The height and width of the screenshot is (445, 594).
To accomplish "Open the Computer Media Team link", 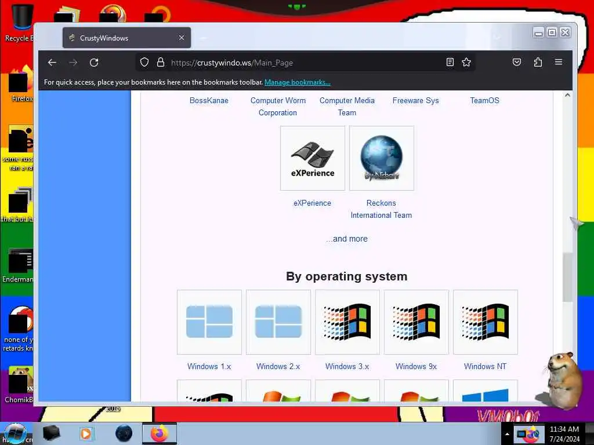I will click(347, 107).
